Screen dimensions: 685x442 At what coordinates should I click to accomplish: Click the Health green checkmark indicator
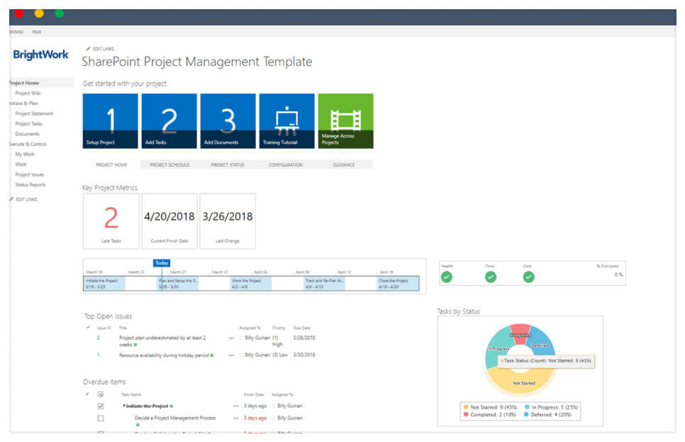point(447,277)
